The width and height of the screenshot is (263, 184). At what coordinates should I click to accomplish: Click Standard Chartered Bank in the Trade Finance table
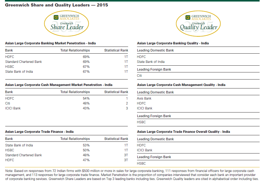coord(23,155)
